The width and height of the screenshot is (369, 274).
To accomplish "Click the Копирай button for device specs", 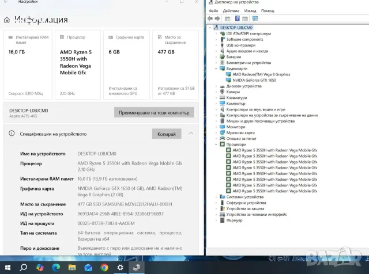I will coord(167,134).
